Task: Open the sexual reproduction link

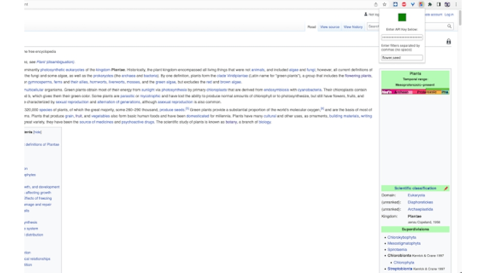Action: (72, 102)
